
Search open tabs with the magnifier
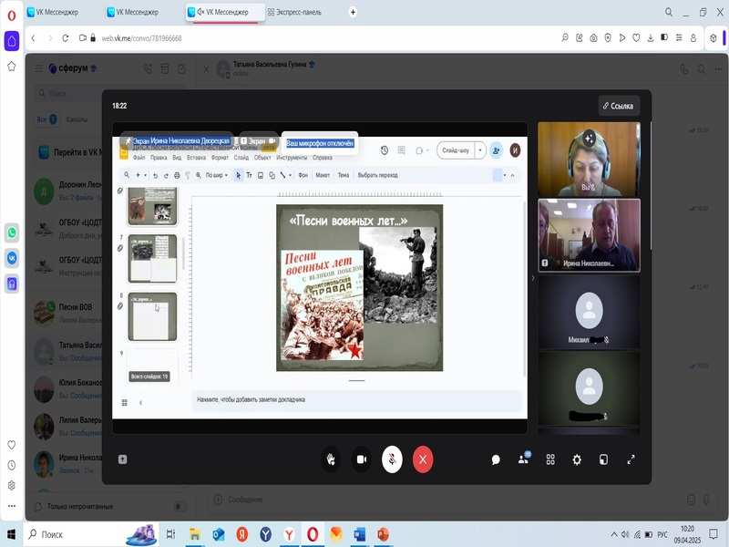tap(669, 12)
